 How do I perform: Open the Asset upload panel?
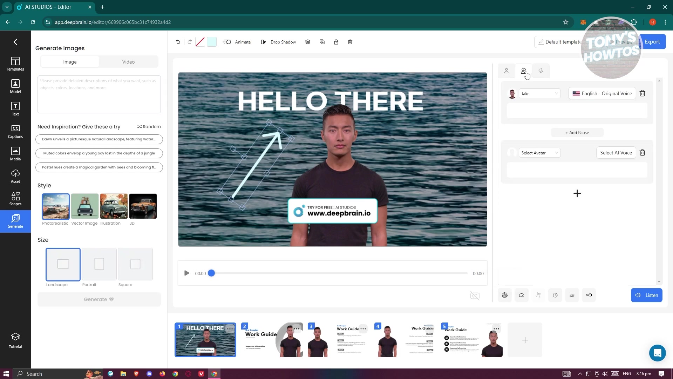[15, 176]
